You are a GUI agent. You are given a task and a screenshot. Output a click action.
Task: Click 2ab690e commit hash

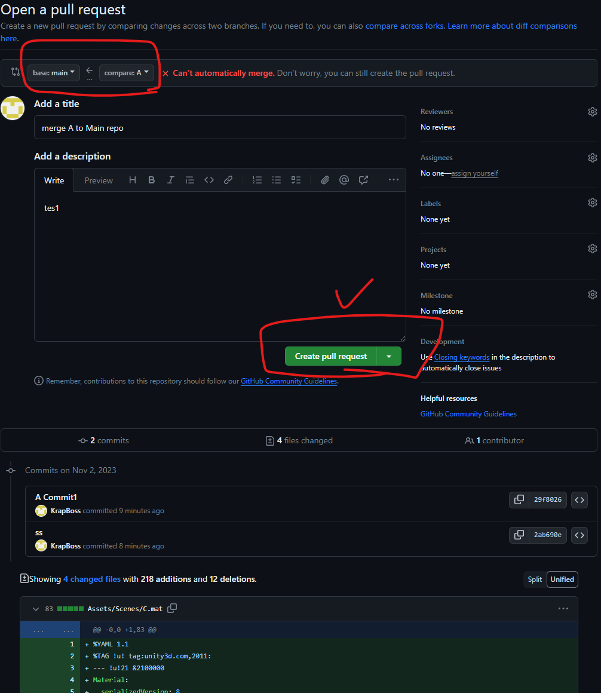(x=547, y=535)
